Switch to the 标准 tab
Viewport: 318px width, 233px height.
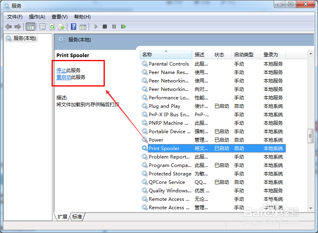pos(77,217)
